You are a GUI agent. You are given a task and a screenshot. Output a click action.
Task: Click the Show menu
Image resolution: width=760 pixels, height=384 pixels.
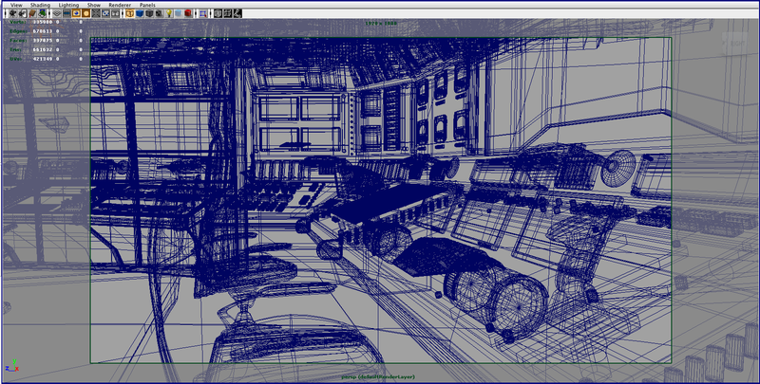coord(94,5)
